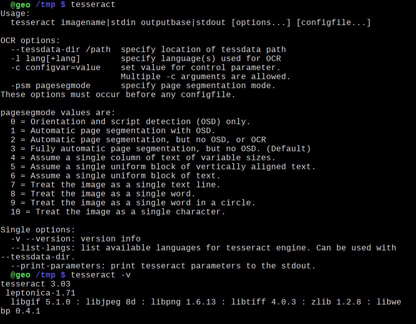Click '9 = Treat the image as a single word in a circle.'

[133, 203]
